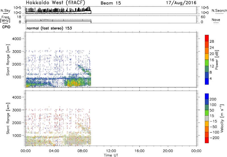Click the "Velocity [m s⁻¹]" color bar title

[222, 118]
